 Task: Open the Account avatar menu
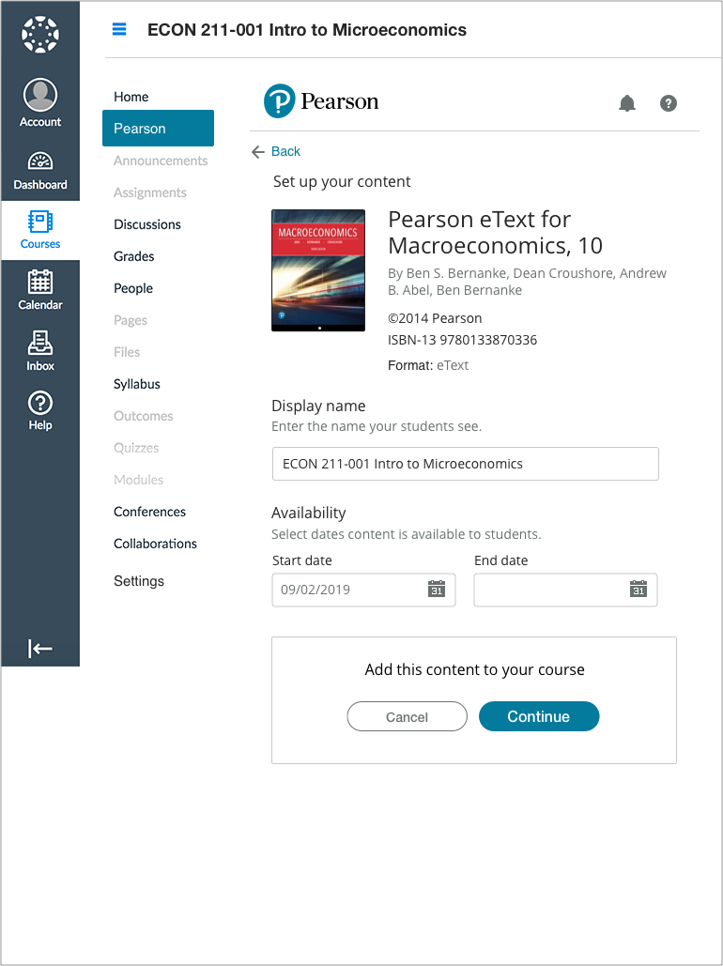click(x=40, y=103)
